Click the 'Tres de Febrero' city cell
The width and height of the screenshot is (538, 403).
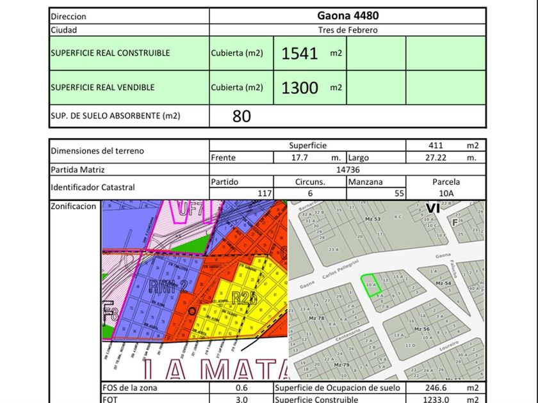pyautogui.click(x=348, y=30)
